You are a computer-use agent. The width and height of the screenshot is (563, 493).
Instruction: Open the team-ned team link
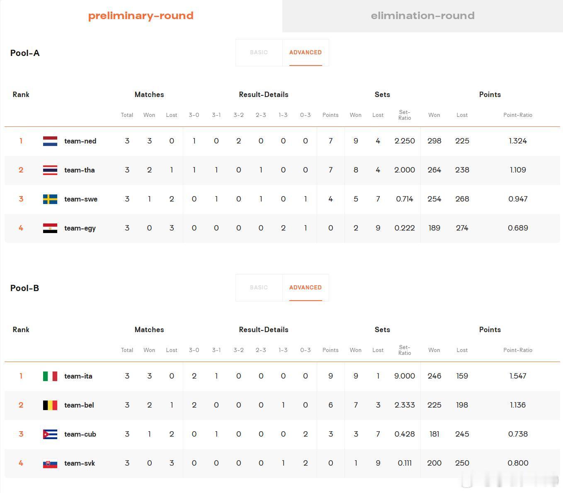80,141
